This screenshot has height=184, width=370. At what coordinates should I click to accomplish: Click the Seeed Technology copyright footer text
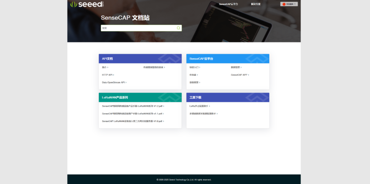click(x=184, y=179)
